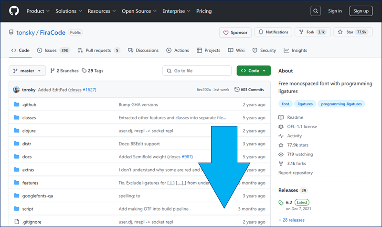
Task: Click the tag icon next to release 6.2
Action: click(x=281, y=202)
